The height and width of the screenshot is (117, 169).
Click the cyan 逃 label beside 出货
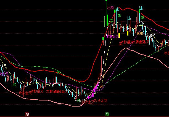click(x=117, y=9)
